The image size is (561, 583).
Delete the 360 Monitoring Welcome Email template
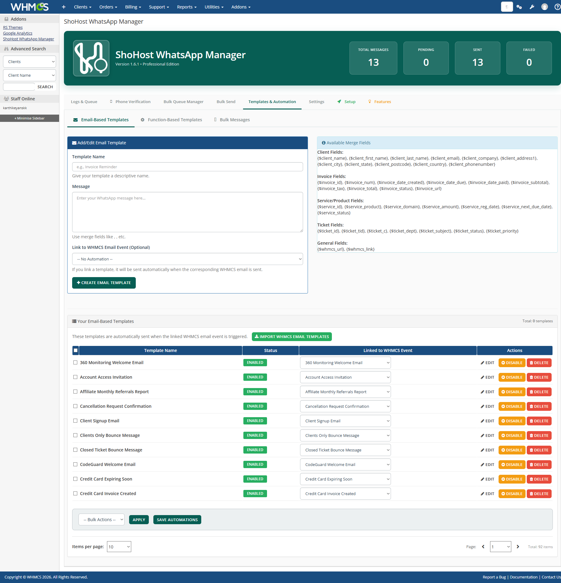pyautogui.click(x=539, y=363)
